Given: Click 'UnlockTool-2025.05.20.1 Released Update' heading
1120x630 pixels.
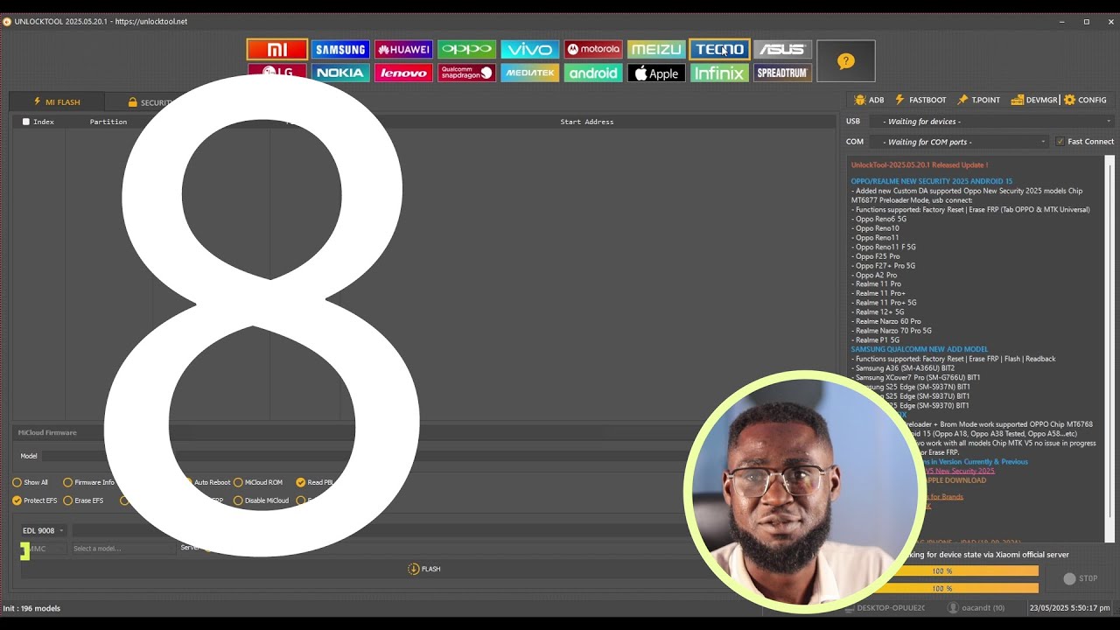Looking at the screenshot, I should tap(920, 164).
